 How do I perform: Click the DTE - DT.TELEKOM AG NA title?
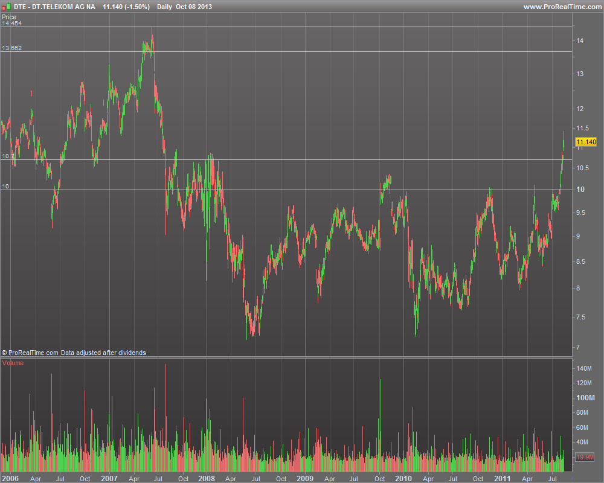(53, 7)
